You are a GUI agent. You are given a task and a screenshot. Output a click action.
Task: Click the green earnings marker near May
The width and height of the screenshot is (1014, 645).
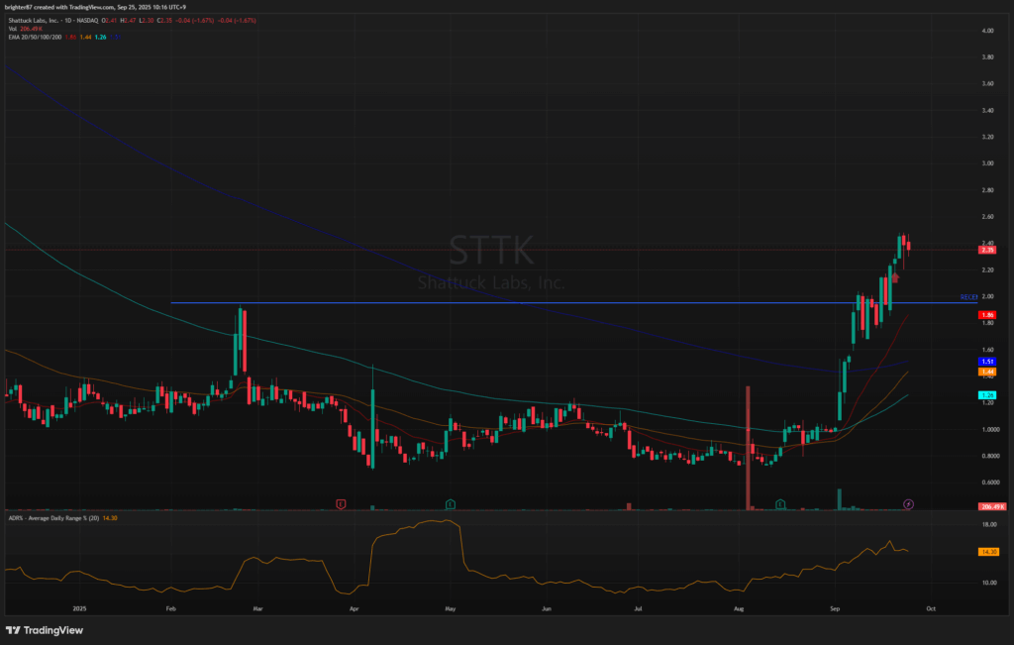(451, 504)
